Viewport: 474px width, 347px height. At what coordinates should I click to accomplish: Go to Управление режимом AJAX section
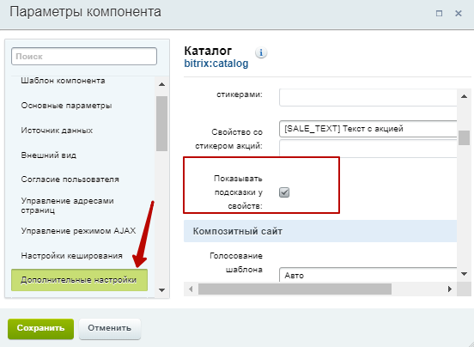click(x=78, y=231)
